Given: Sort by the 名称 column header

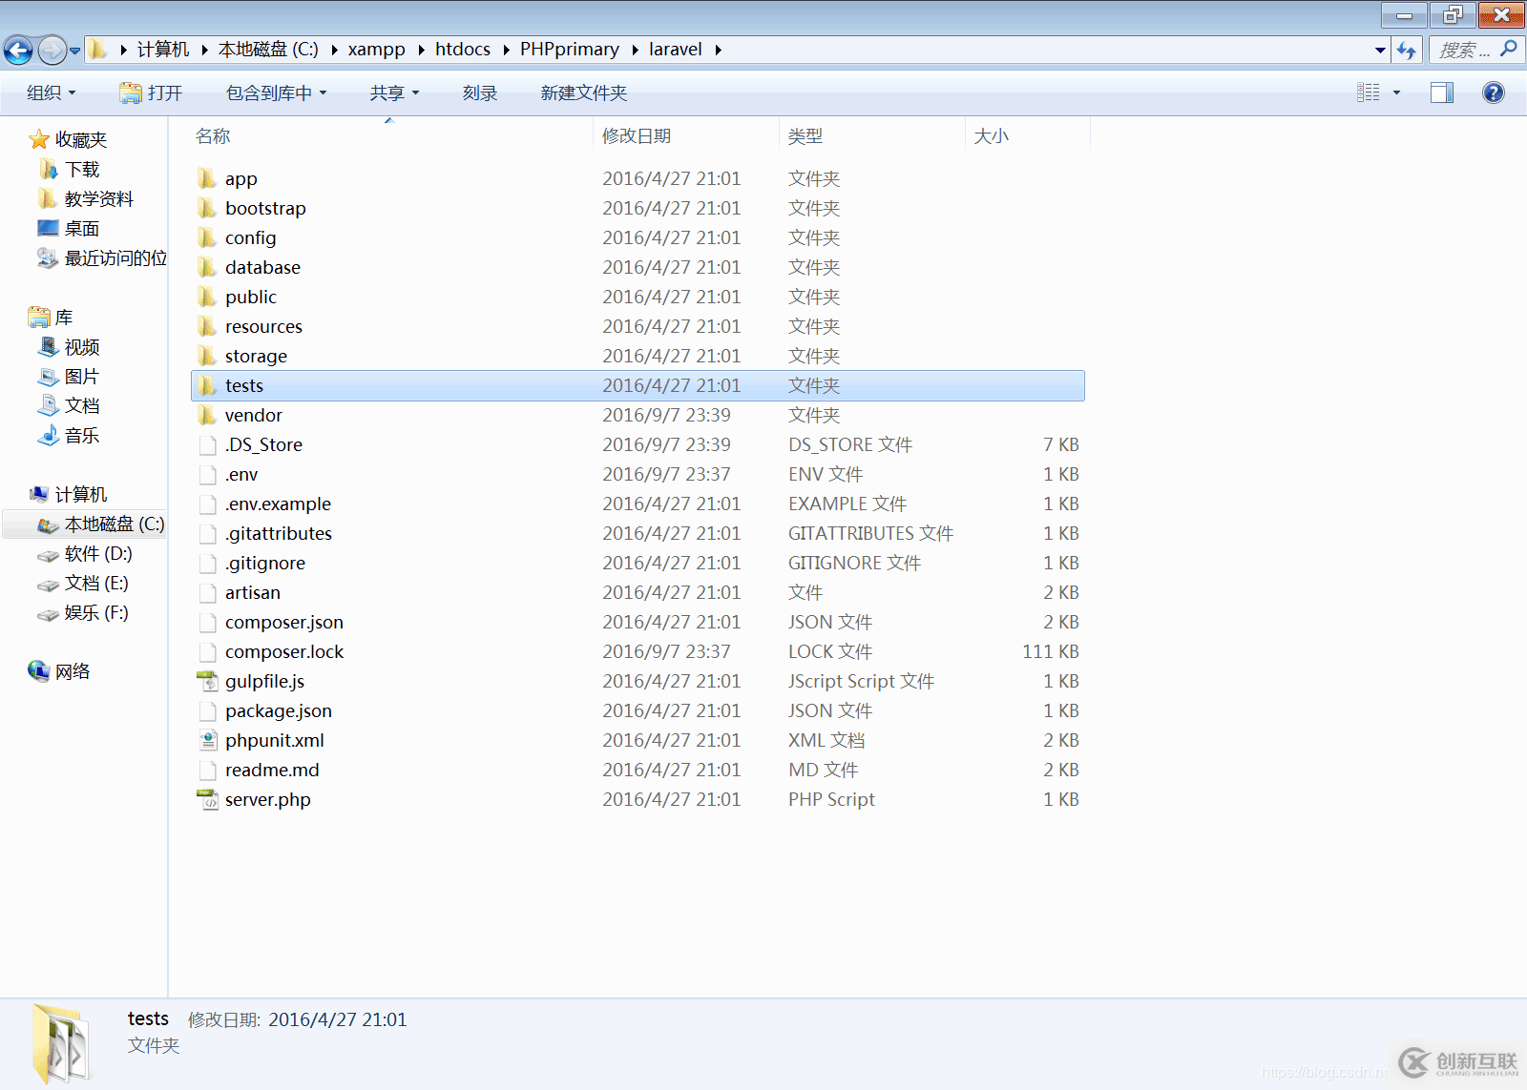Looking at the screenshot, I should click(x=213, y=136).
